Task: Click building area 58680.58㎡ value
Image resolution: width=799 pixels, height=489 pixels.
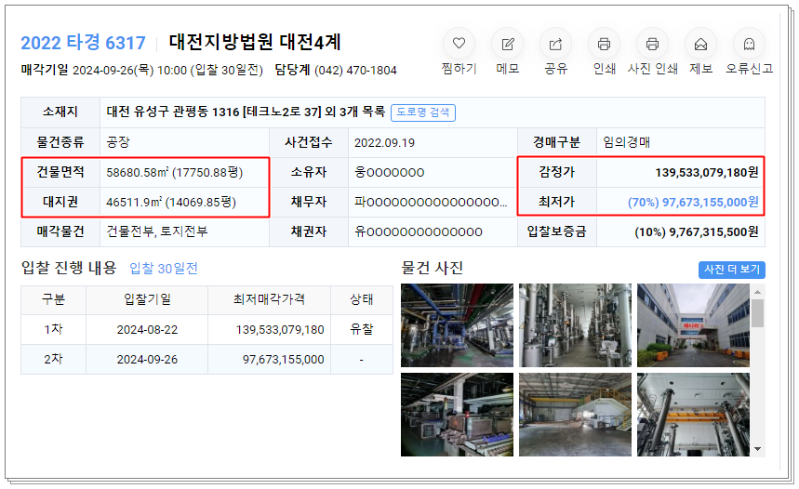Action: (174, 172)
